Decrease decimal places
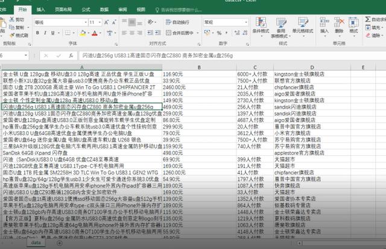 pyautogui.click(x=245, y=33)
